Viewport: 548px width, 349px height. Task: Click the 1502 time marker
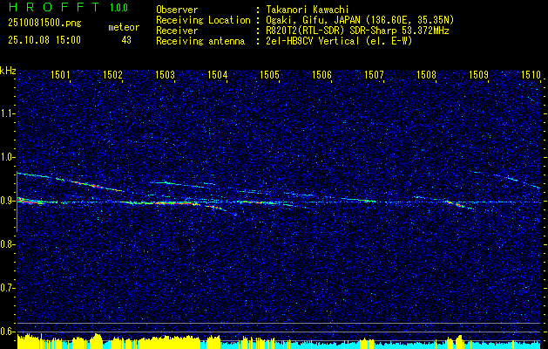113,74
